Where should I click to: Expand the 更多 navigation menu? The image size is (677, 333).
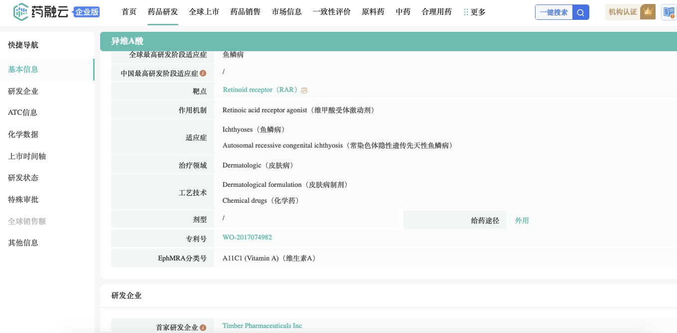click(478, 12)
